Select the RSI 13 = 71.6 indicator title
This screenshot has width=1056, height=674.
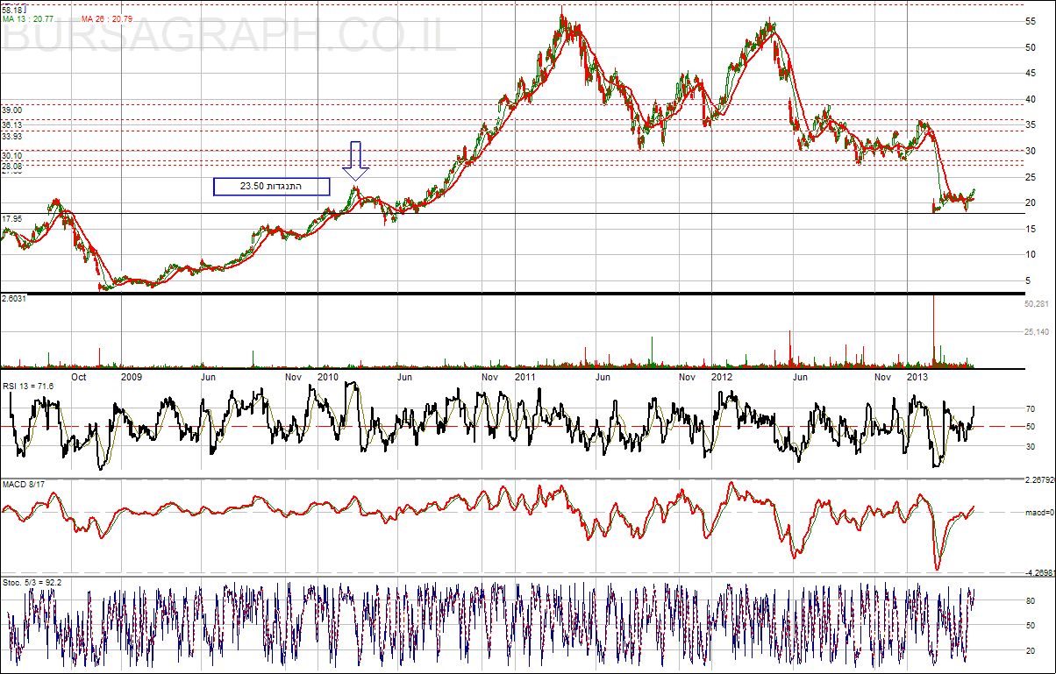tap(28, 386)
